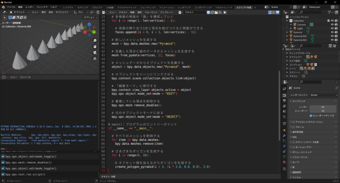Expand Pyramid.001 in outliner

pyautogui.click(x=287, y=36)
